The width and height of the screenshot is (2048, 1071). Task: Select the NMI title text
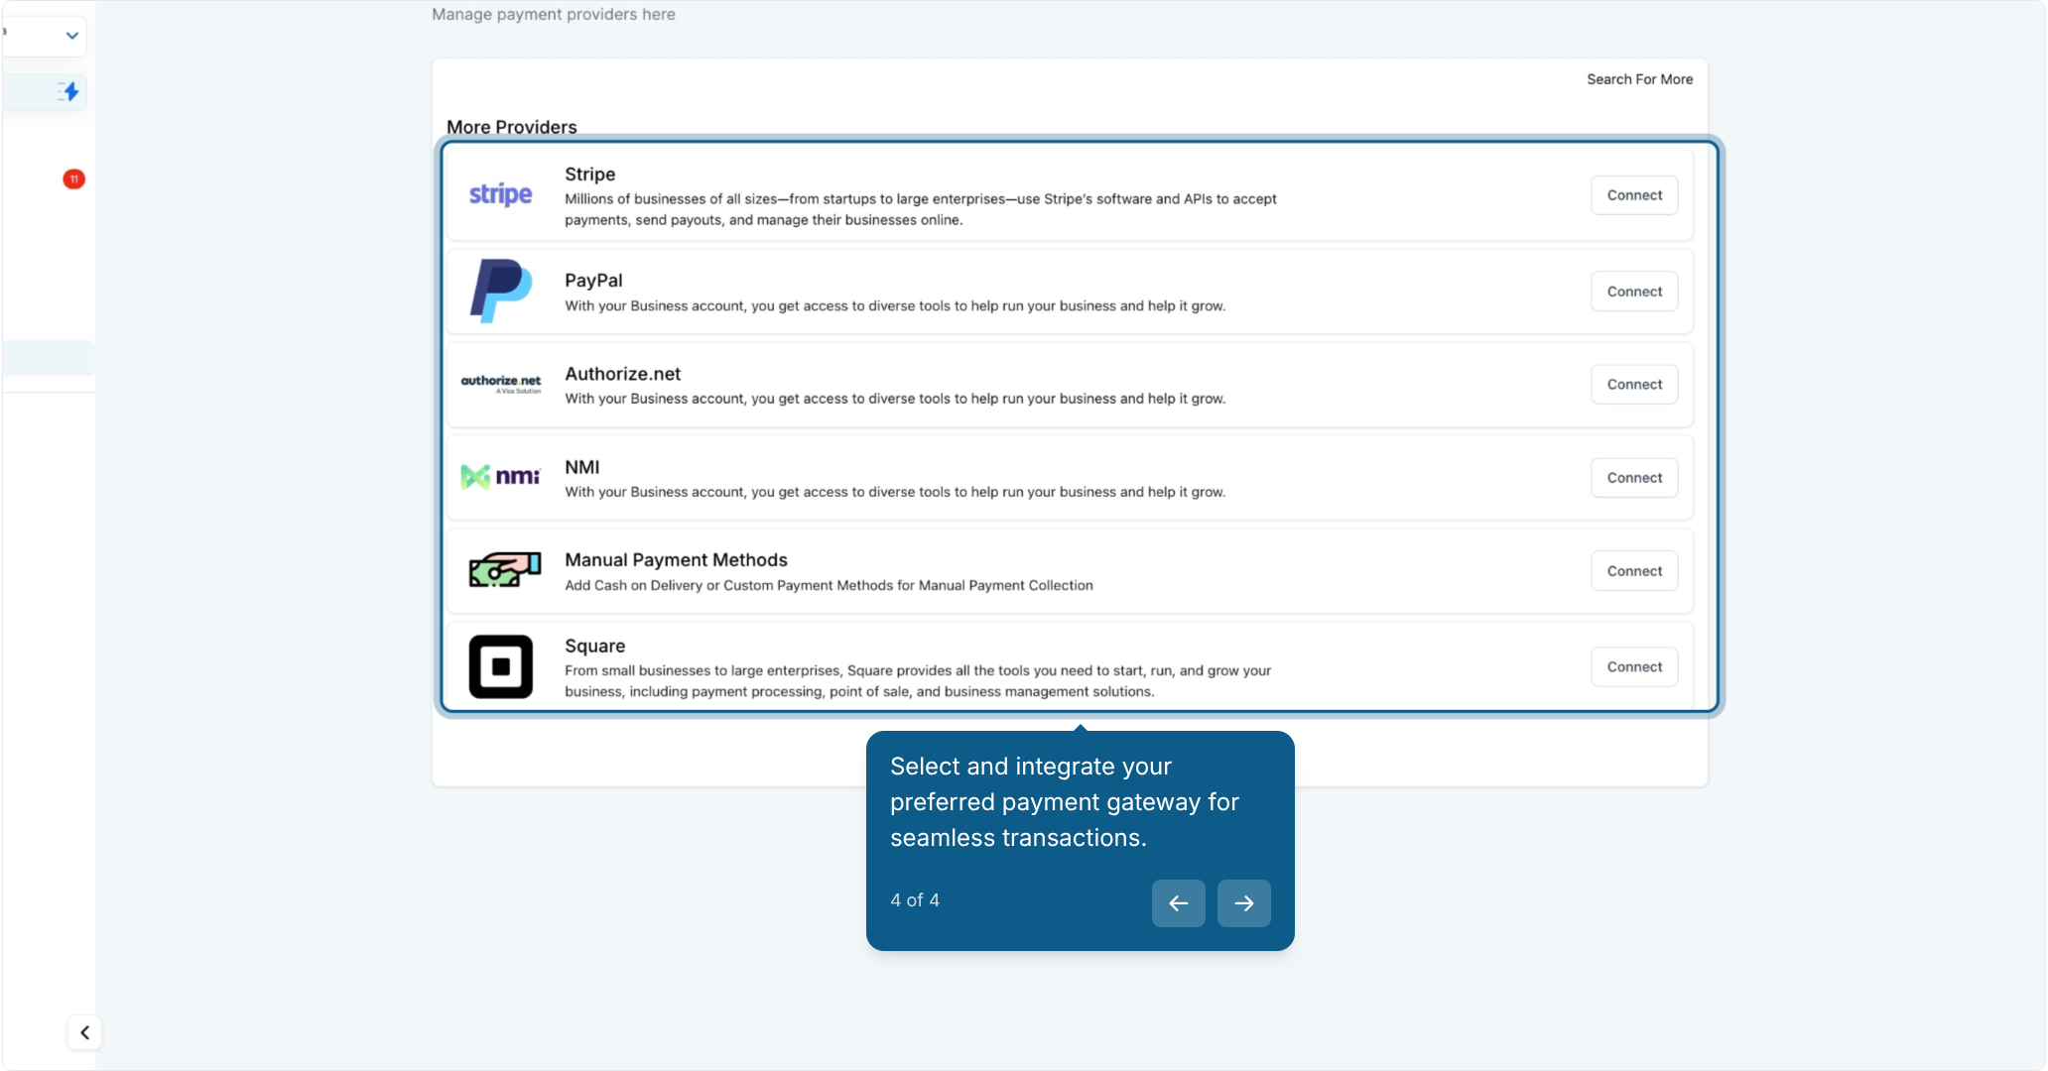(x=581, y=467)
